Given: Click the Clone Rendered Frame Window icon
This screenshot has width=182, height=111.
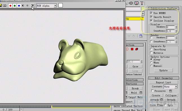Looking at the screenshot, I should pyautogui.click(x=5, y=6).
